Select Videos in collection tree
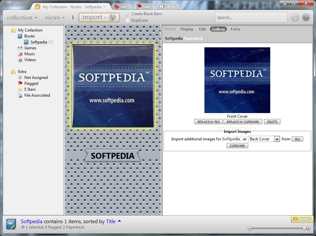The image size is (316, 236). pyautogui.click(x=30, y=60)
